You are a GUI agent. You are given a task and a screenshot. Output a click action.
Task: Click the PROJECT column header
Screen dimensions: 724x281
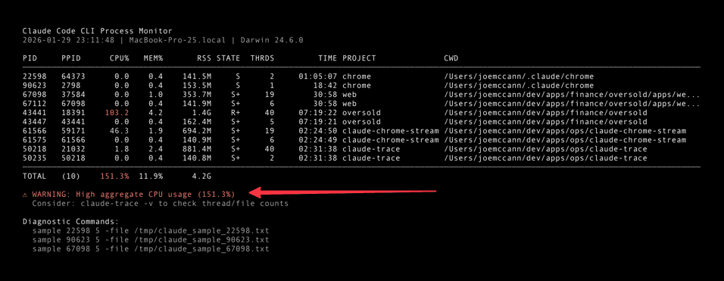click(x=359, y=58)
